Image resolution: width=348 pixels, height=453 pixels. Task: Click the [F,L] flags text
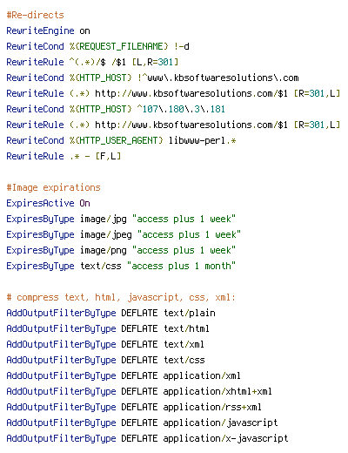click(108, 156)
